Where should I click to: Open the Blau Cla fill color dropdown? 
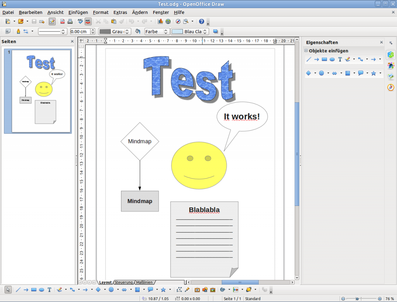coord(205,31)
